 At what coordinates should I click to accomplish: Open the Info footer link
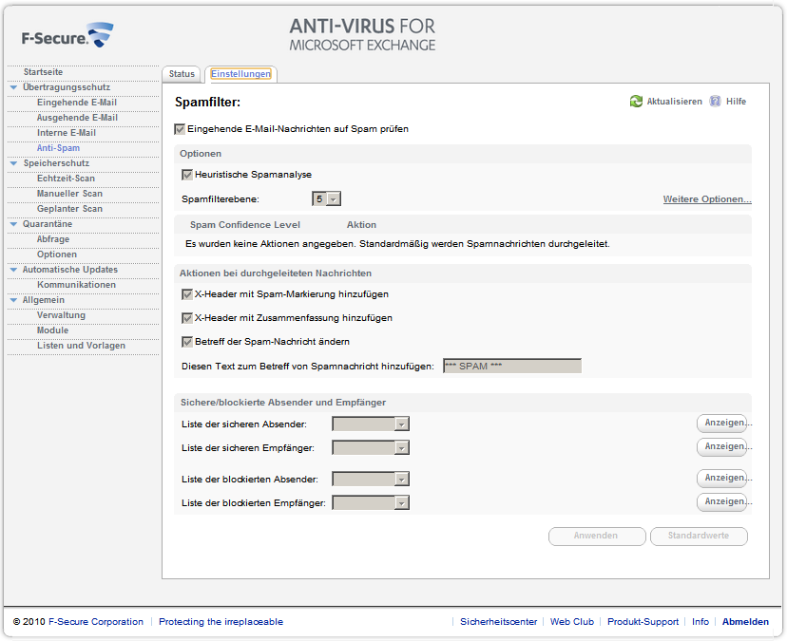(701, 622)
